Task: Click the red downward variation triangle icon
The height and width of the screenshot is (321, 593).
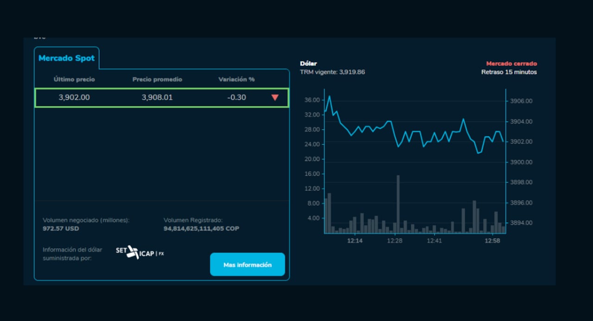Action: click(x=275, y=97)
